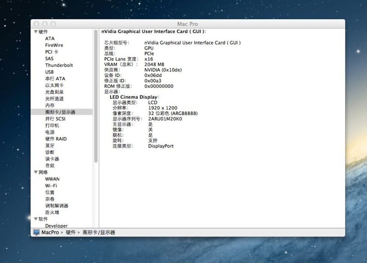367x263 pixels.
Task: Click 图形卡/显示器 in the path bar
Action: pyautogui.click(x=99, y=232)
